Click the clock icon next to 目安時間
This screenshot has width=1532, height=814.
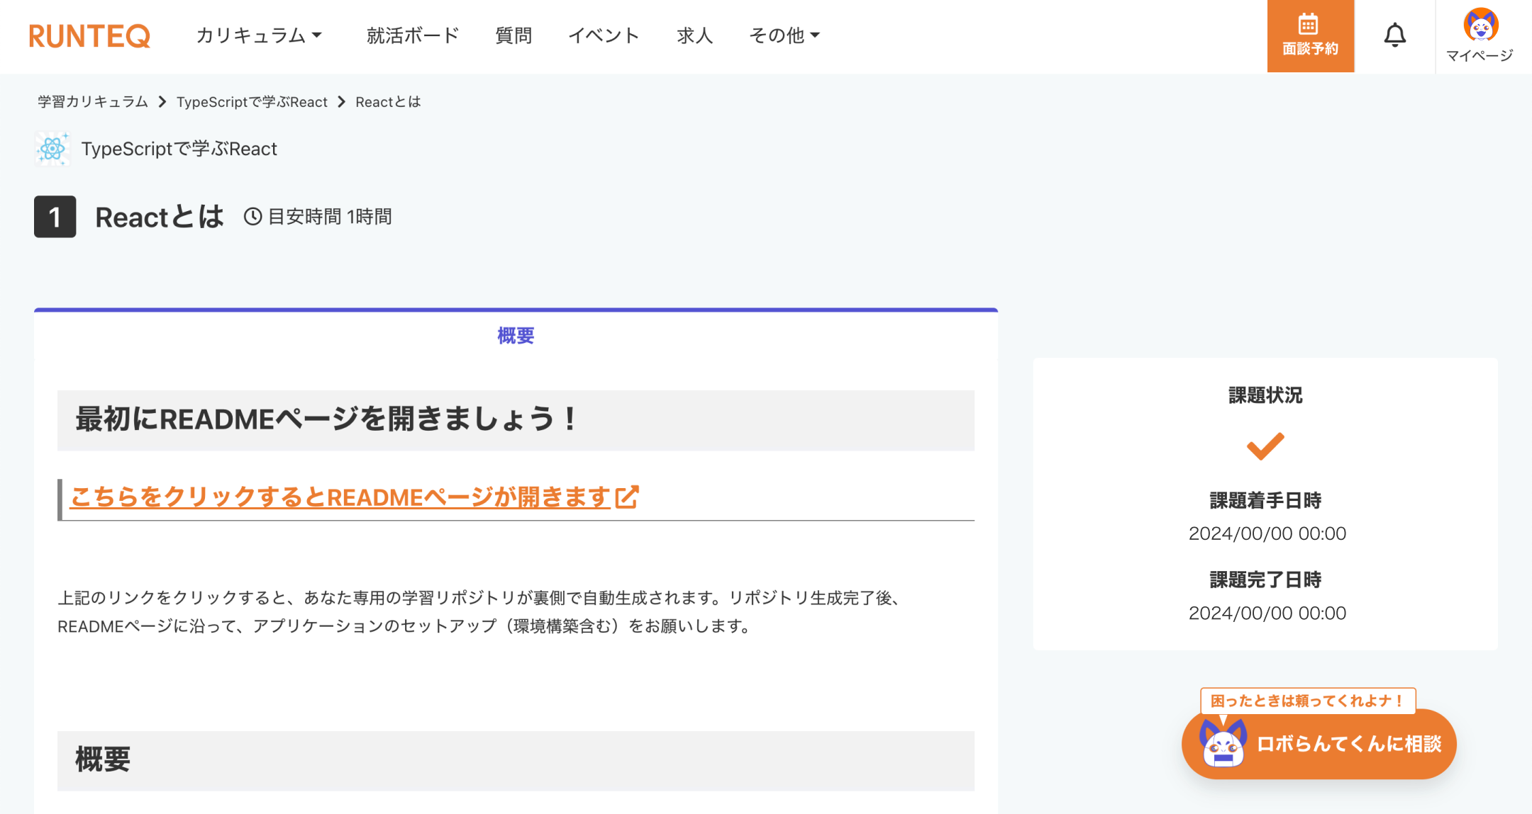(x=253, y=217)
